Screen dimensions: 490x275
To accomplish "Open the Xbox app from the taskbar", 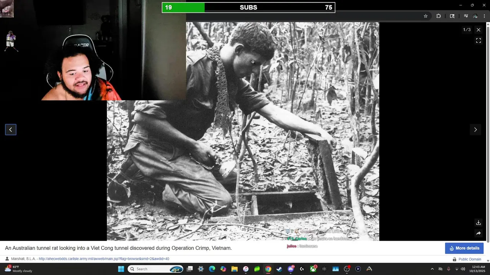I will pyautogui.click(x=313, y=269).
